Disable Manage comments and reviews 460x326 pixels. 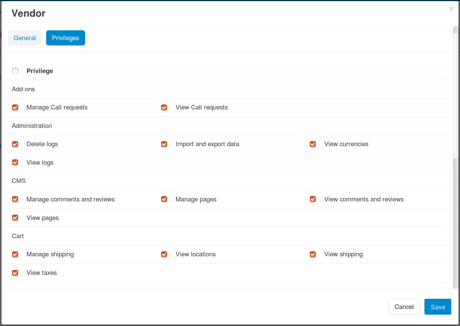click(15, 199)
